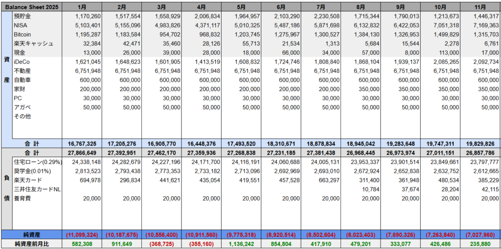The image size is (501, 249).
Task: Click the NISA row label
Action: [x=20, y=25]
